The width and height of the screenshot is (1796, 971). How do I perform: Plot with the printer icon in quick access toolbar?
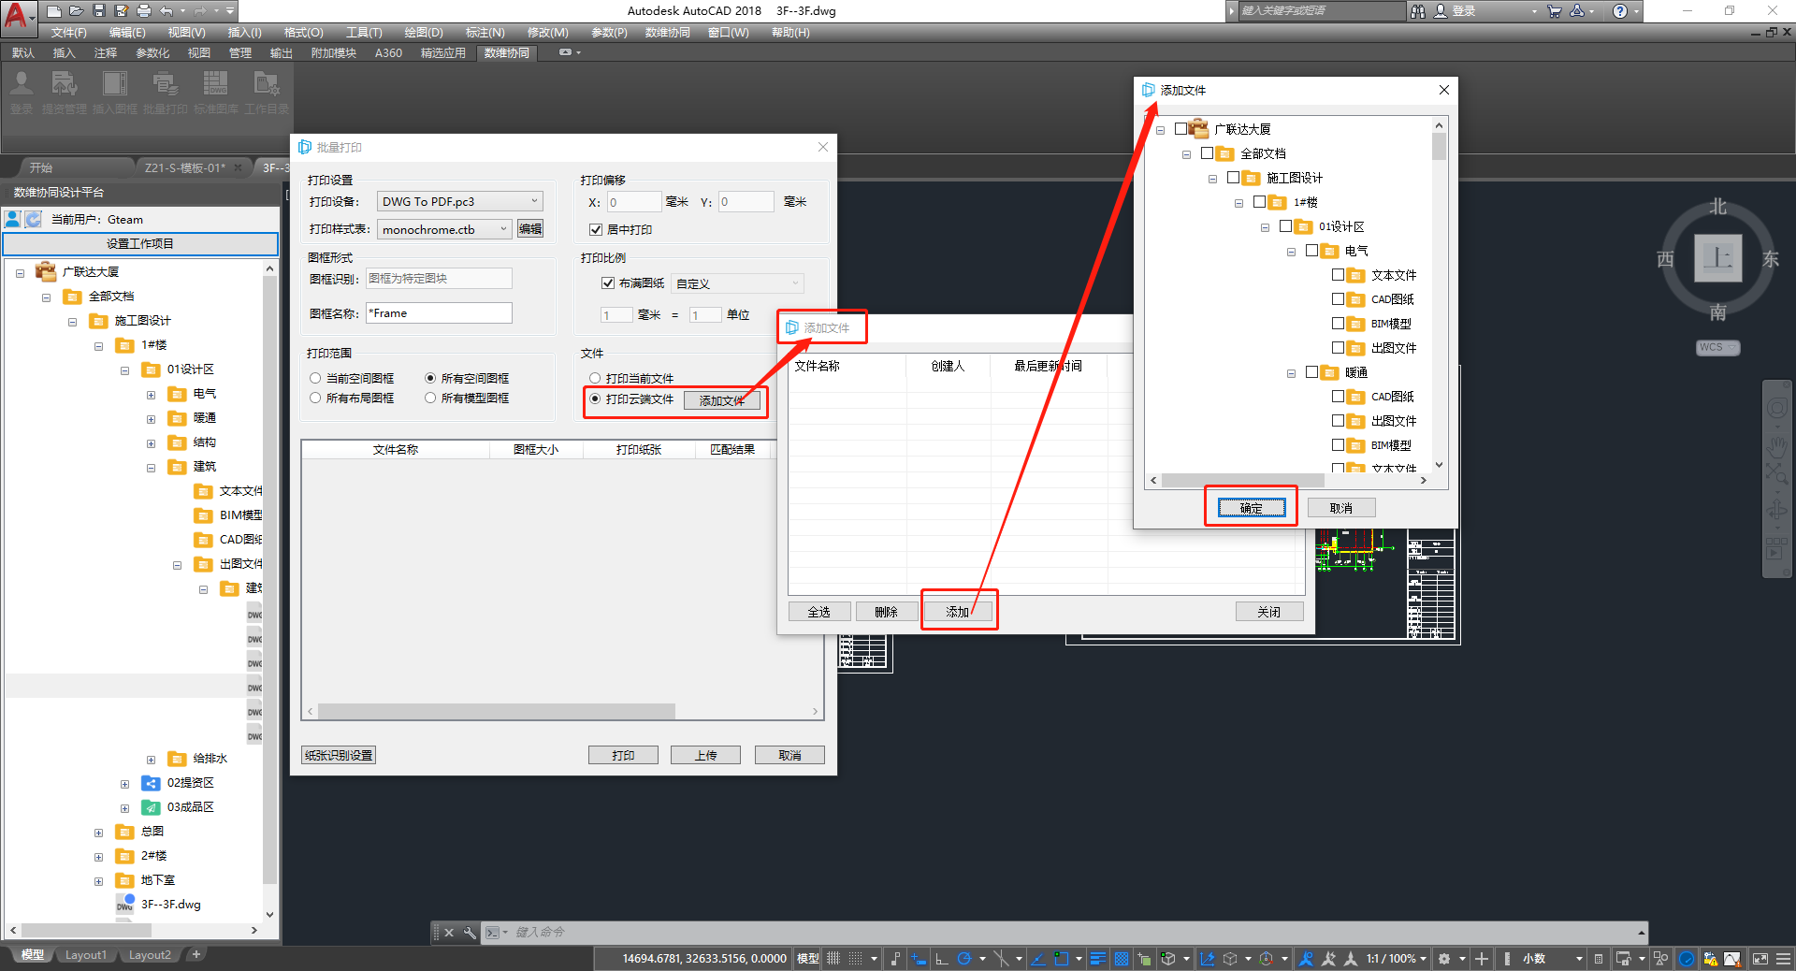tap(144, 11)
